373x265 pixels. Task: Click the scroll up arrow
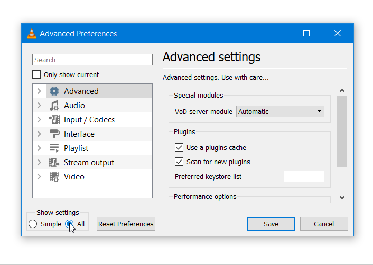342,91
